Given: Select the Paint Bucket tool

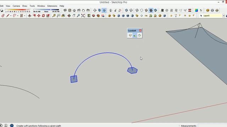Looking at the screenshot, I should coord(63,16).
